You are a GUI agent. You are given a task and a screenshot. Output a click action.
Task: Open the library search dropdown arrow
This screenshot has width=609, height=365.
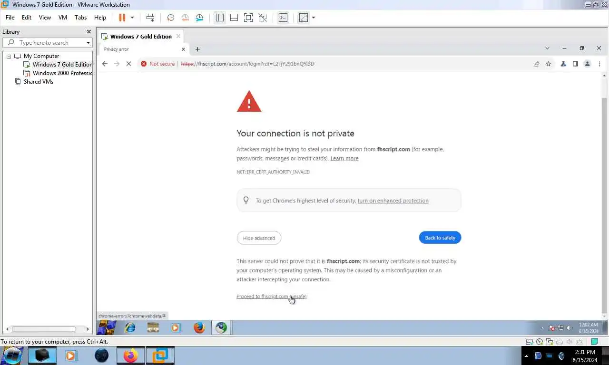pos(88,43)
